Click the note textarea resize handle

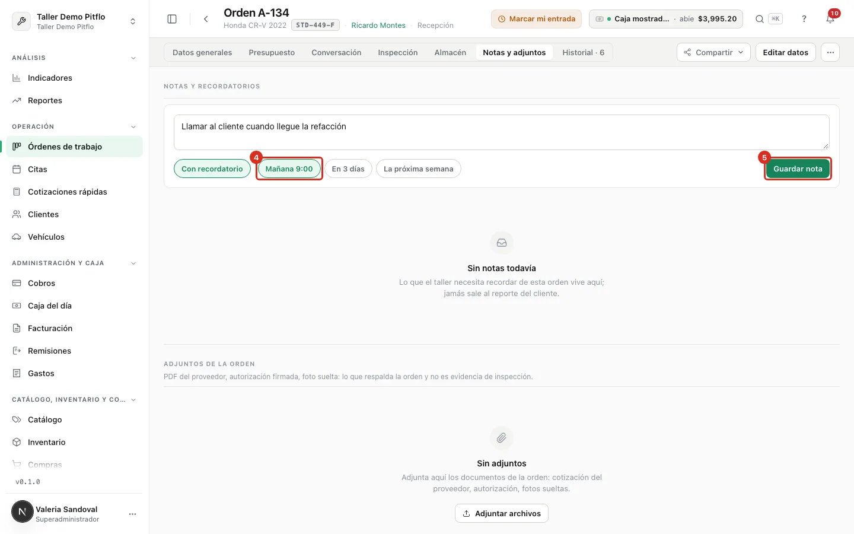coord(826,146)
